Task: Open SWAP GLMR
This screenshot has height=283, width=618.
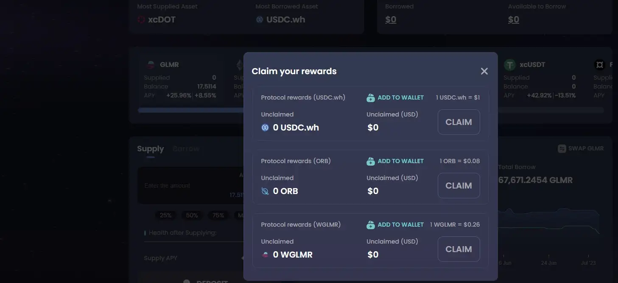Action: (x=580, y=149)
